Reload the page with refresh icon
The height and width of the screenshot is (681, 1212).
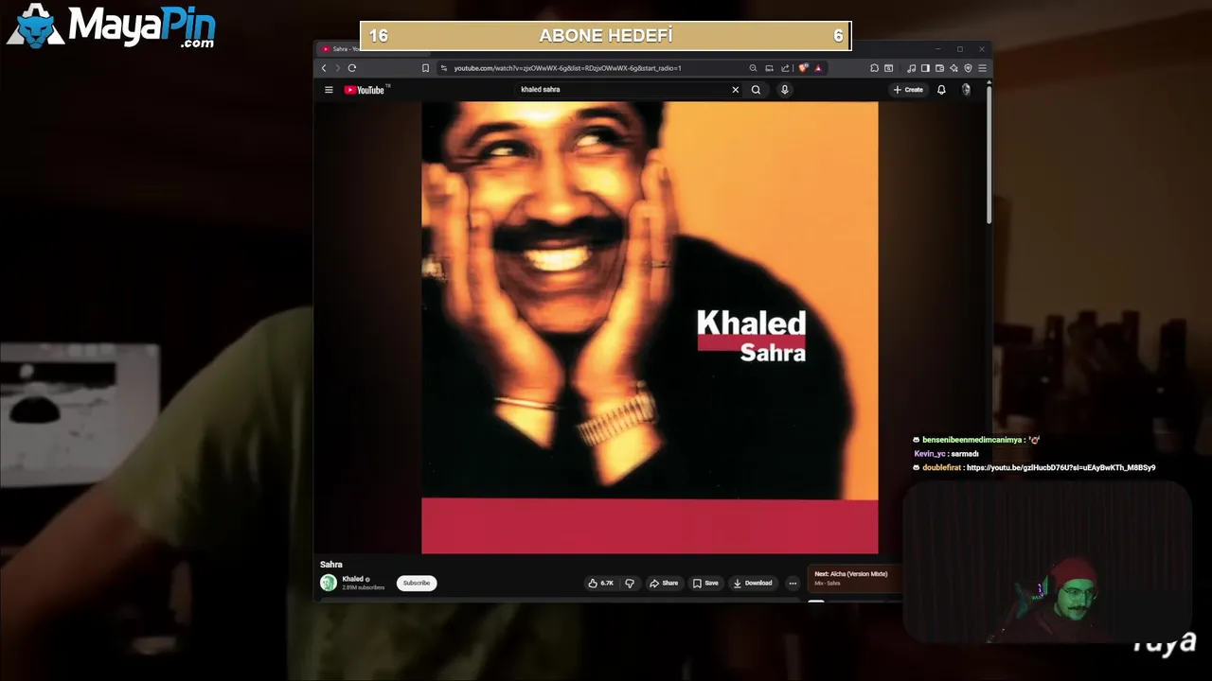[x=352, y=68]
